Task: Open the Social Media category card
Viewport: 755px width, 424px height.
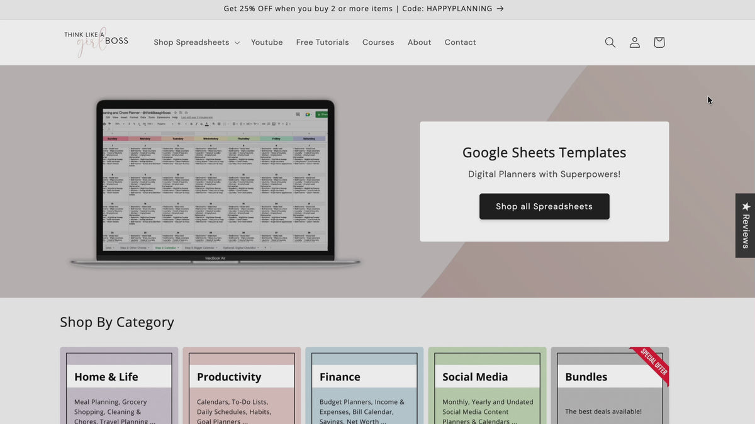Action: tap(487, 386)
